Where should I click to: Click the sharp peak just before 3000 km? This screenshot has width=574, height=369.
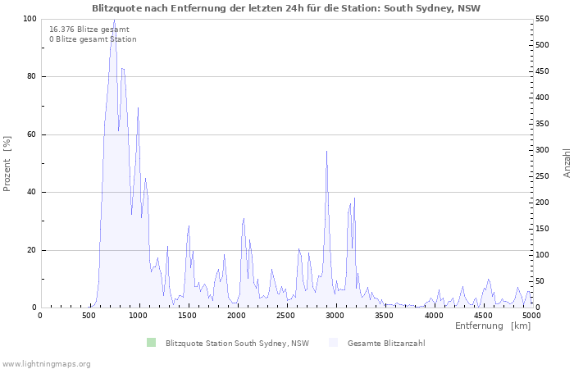326,152
